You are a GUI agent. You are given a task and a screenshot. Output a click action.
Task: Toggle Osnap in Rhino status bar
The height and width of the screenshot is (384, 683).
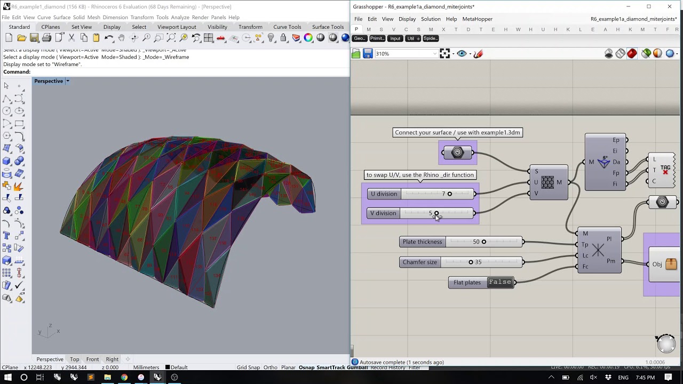[306, 367]
